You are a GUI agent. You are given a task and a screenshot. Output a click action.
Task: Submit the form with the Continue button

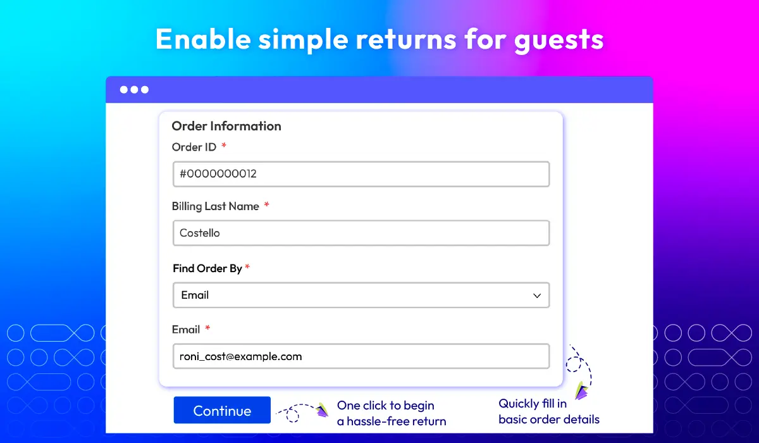[x=222, y=410]
